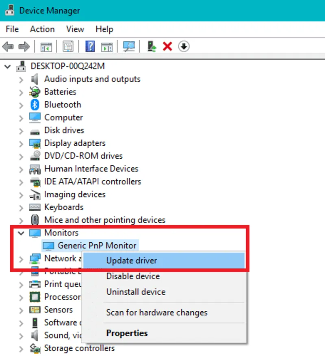Expand the Display adapters category

[21, 144]
